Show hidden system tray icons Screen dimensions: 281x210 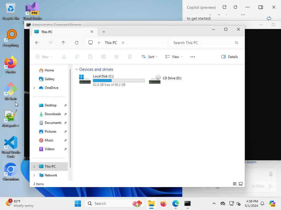(214, 203)
